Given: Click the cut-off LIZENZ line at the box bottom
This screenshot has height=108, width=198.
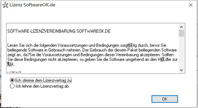Looking at the screenshot, I should [14, 72].
